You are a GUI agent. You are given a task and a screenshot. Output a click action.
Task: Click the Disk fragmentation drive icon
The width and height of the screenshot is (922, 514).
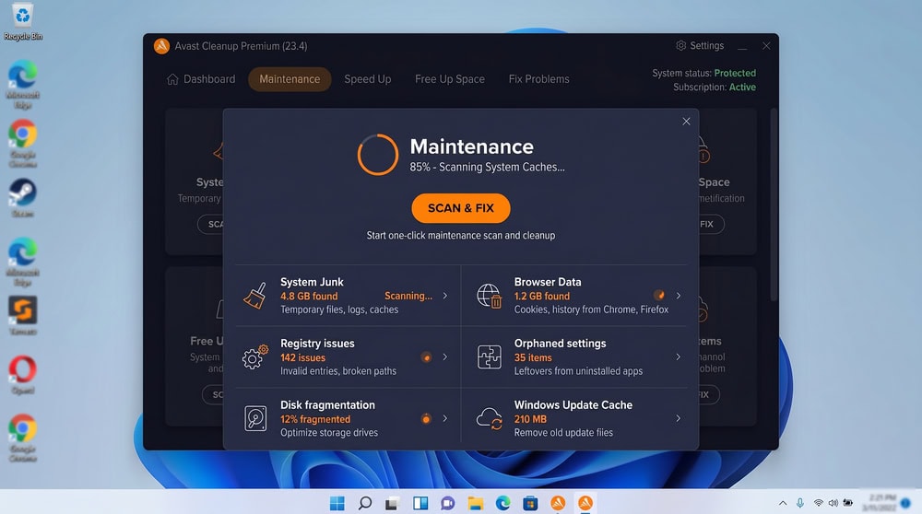click(x=255, y=418)
